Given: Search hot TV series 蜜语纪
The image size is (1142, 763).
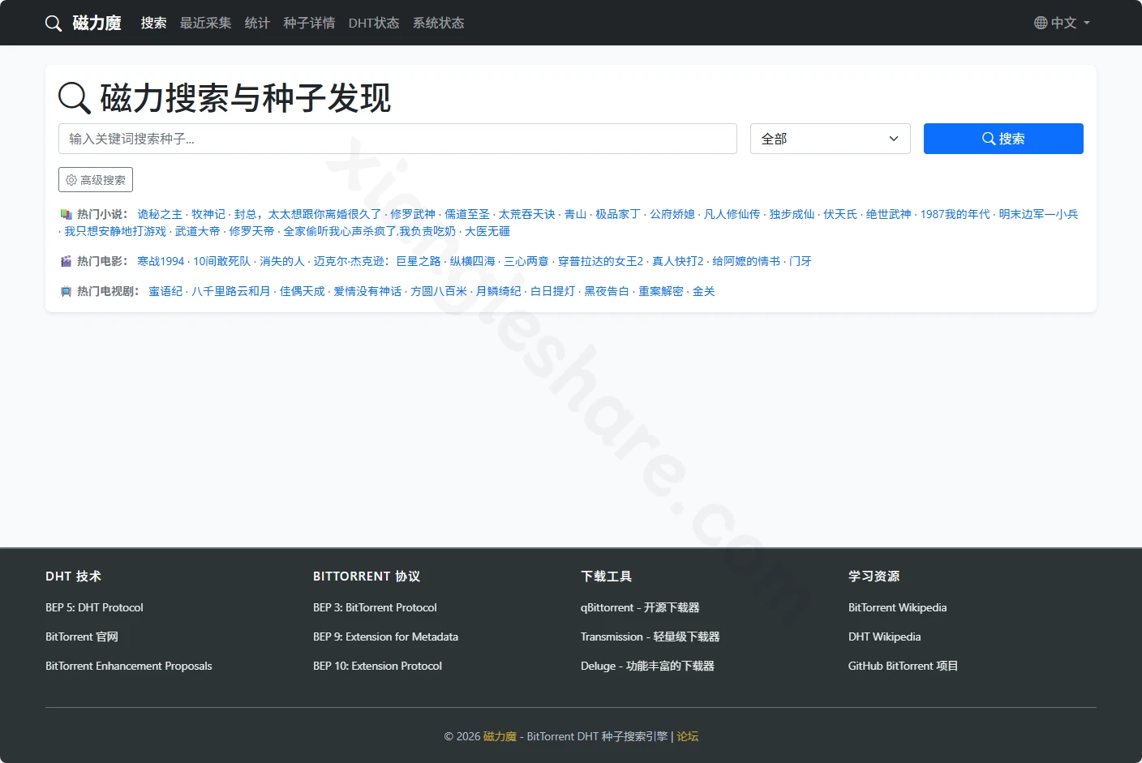Looking at the screenshot, I should 165,291.
